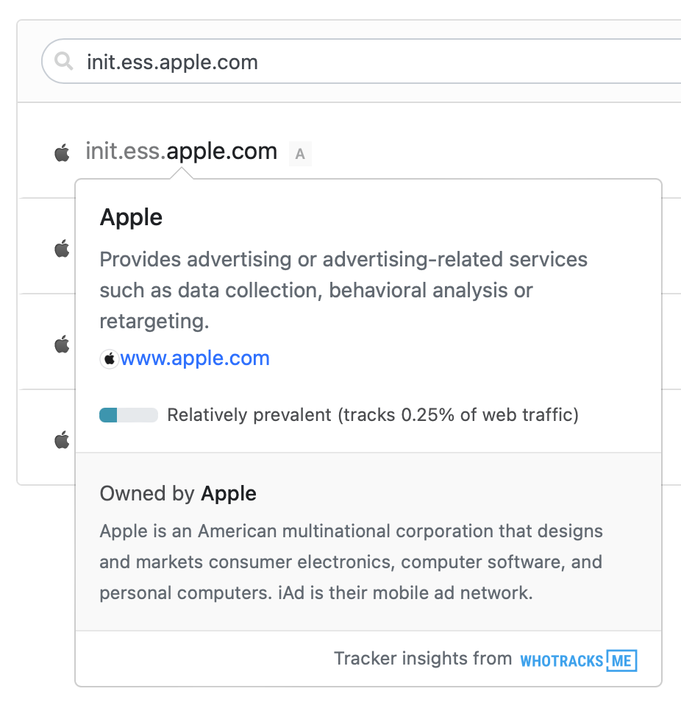Open the WhoTracks.Me logo link
The width and height of the screenshot is (681, 708).
578,661
